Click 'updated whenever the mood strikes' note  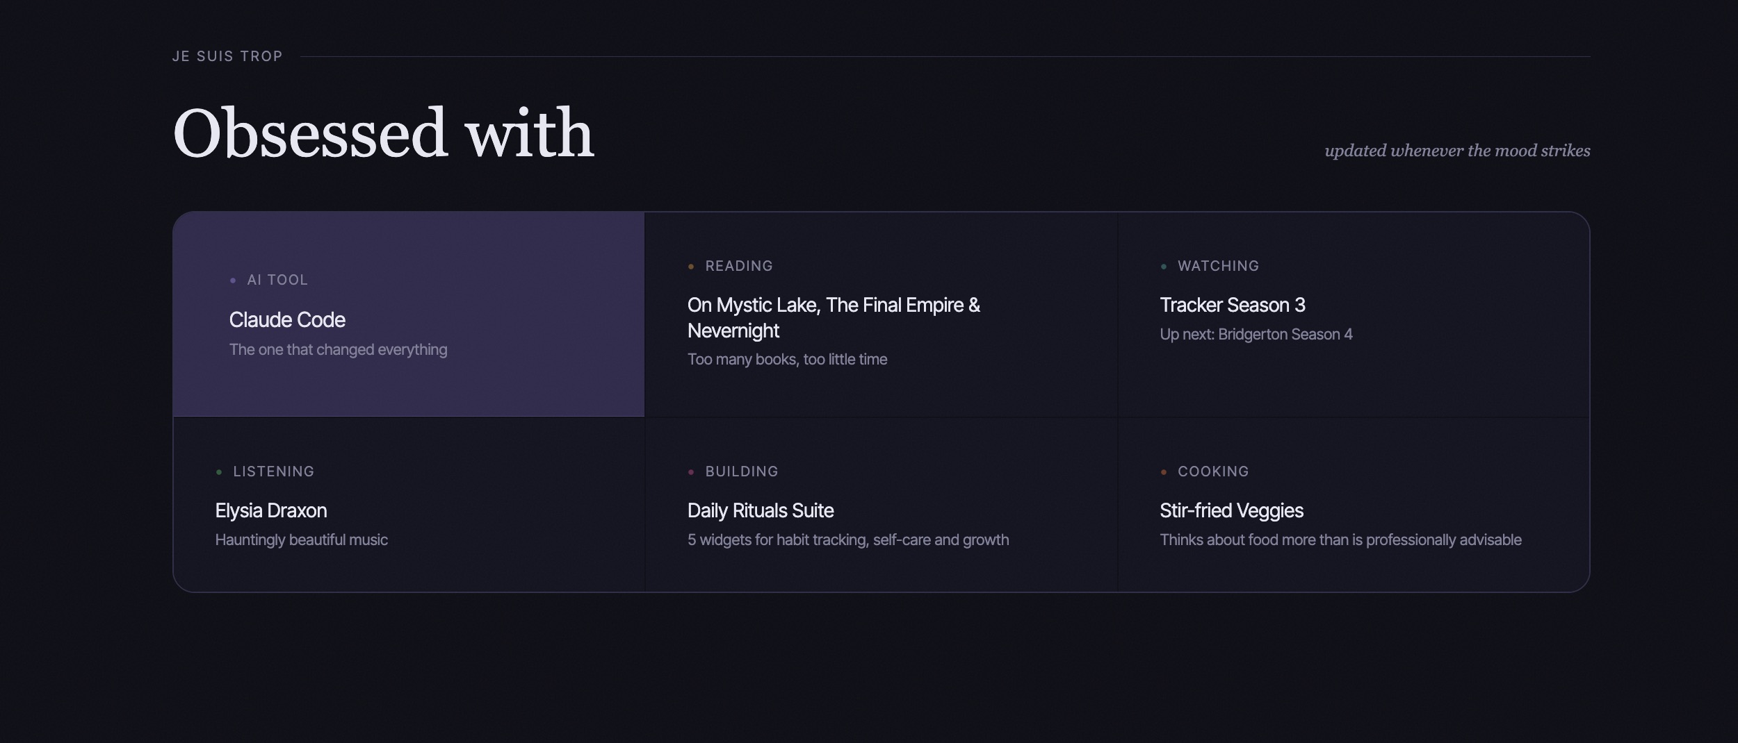pyautogui.click(x=1457, y=151)
